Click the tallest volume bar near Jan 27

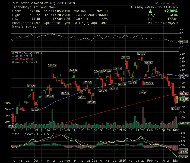point(143,117)
